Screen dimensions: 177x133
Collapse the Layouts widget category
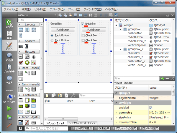tap(20, 25)
